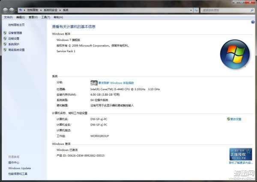
Task: Open the recent pages dropdown near Forward
Action: 16,11
